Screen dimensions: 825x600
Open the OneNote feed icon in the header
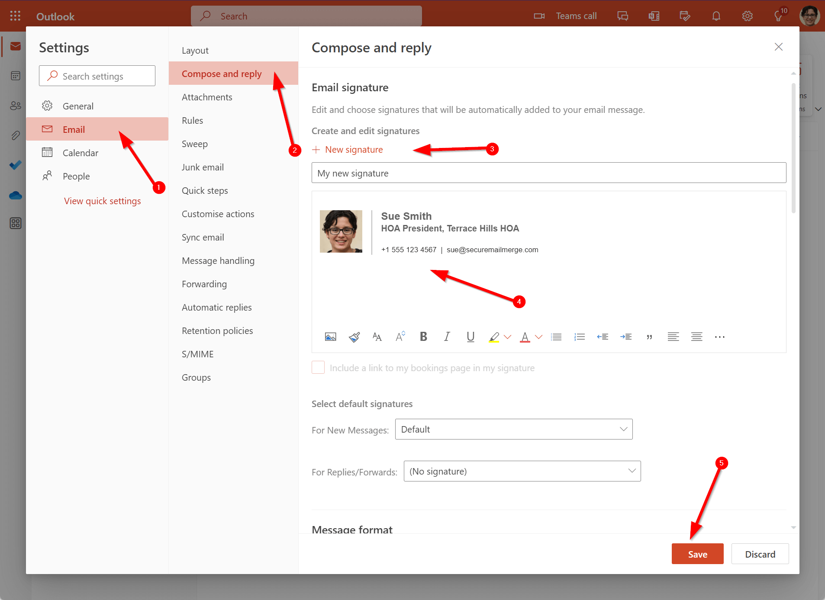pos(654,16)
